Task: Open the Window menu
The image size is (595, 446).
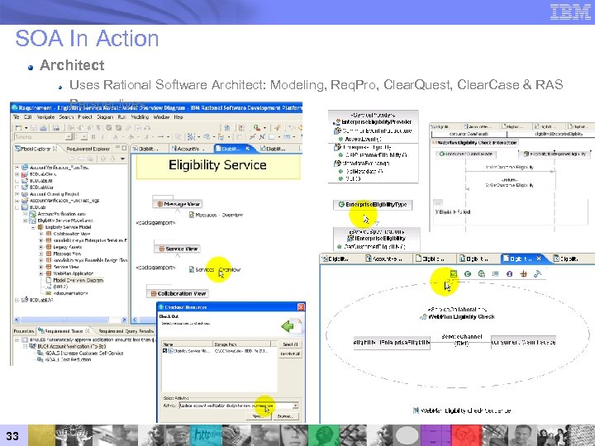Action: coord(161,117)
